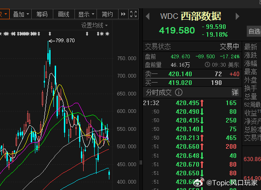Go to previous stock with left arrow
The width and height of the screenshot is (261, 190).
(148, 17)
